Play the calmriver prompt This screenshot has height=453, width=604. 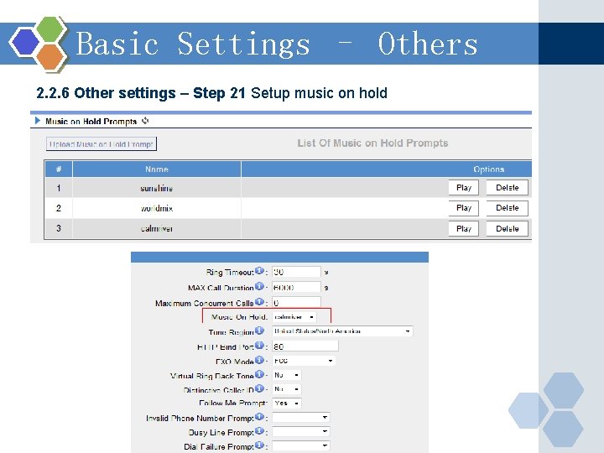click(x=463, y=228)
